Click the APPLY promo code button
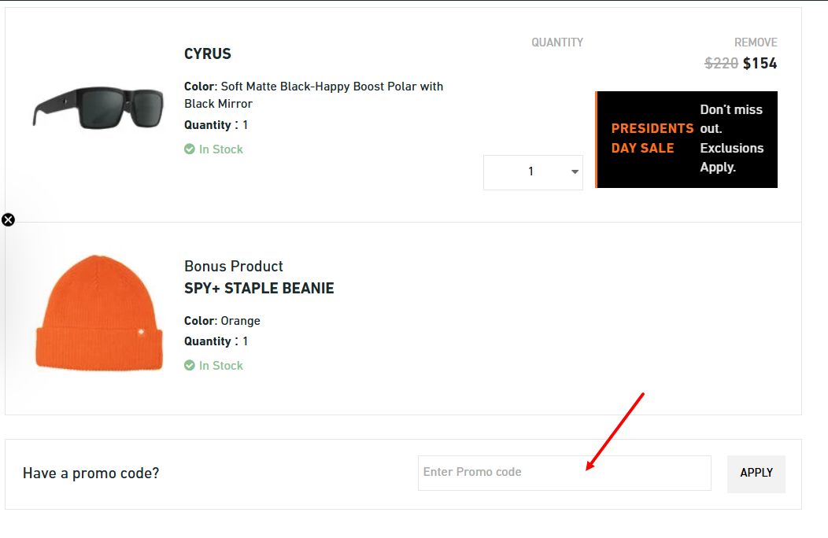This screenshot has height=538, width=828. 756,474
